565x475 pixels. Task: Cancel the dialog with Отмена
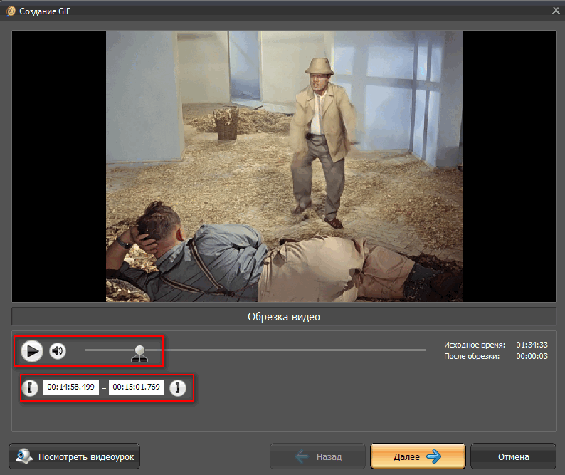point(513,456)
